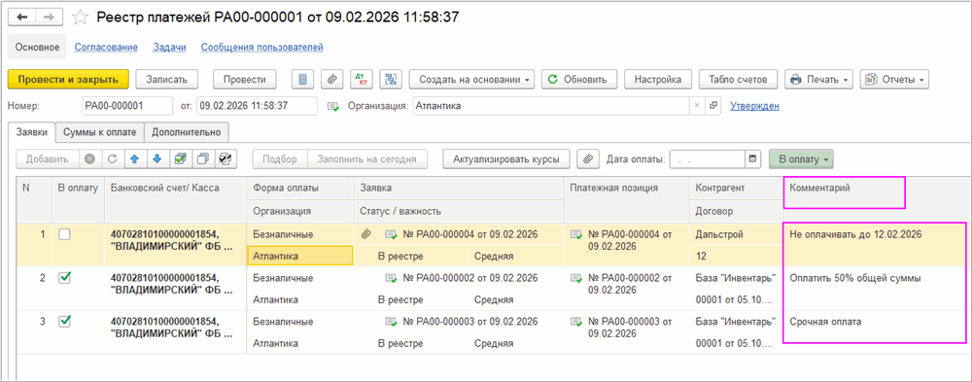The width and height of the screenshot is (972, 382).
Task: Click the Записать button
Action: (166, 80)
